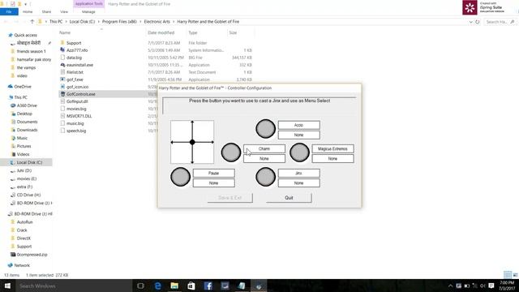This screenshot has width=519, height=292.
Task: Select the gof_icon.ico file icon
Action: coord(62,87)
